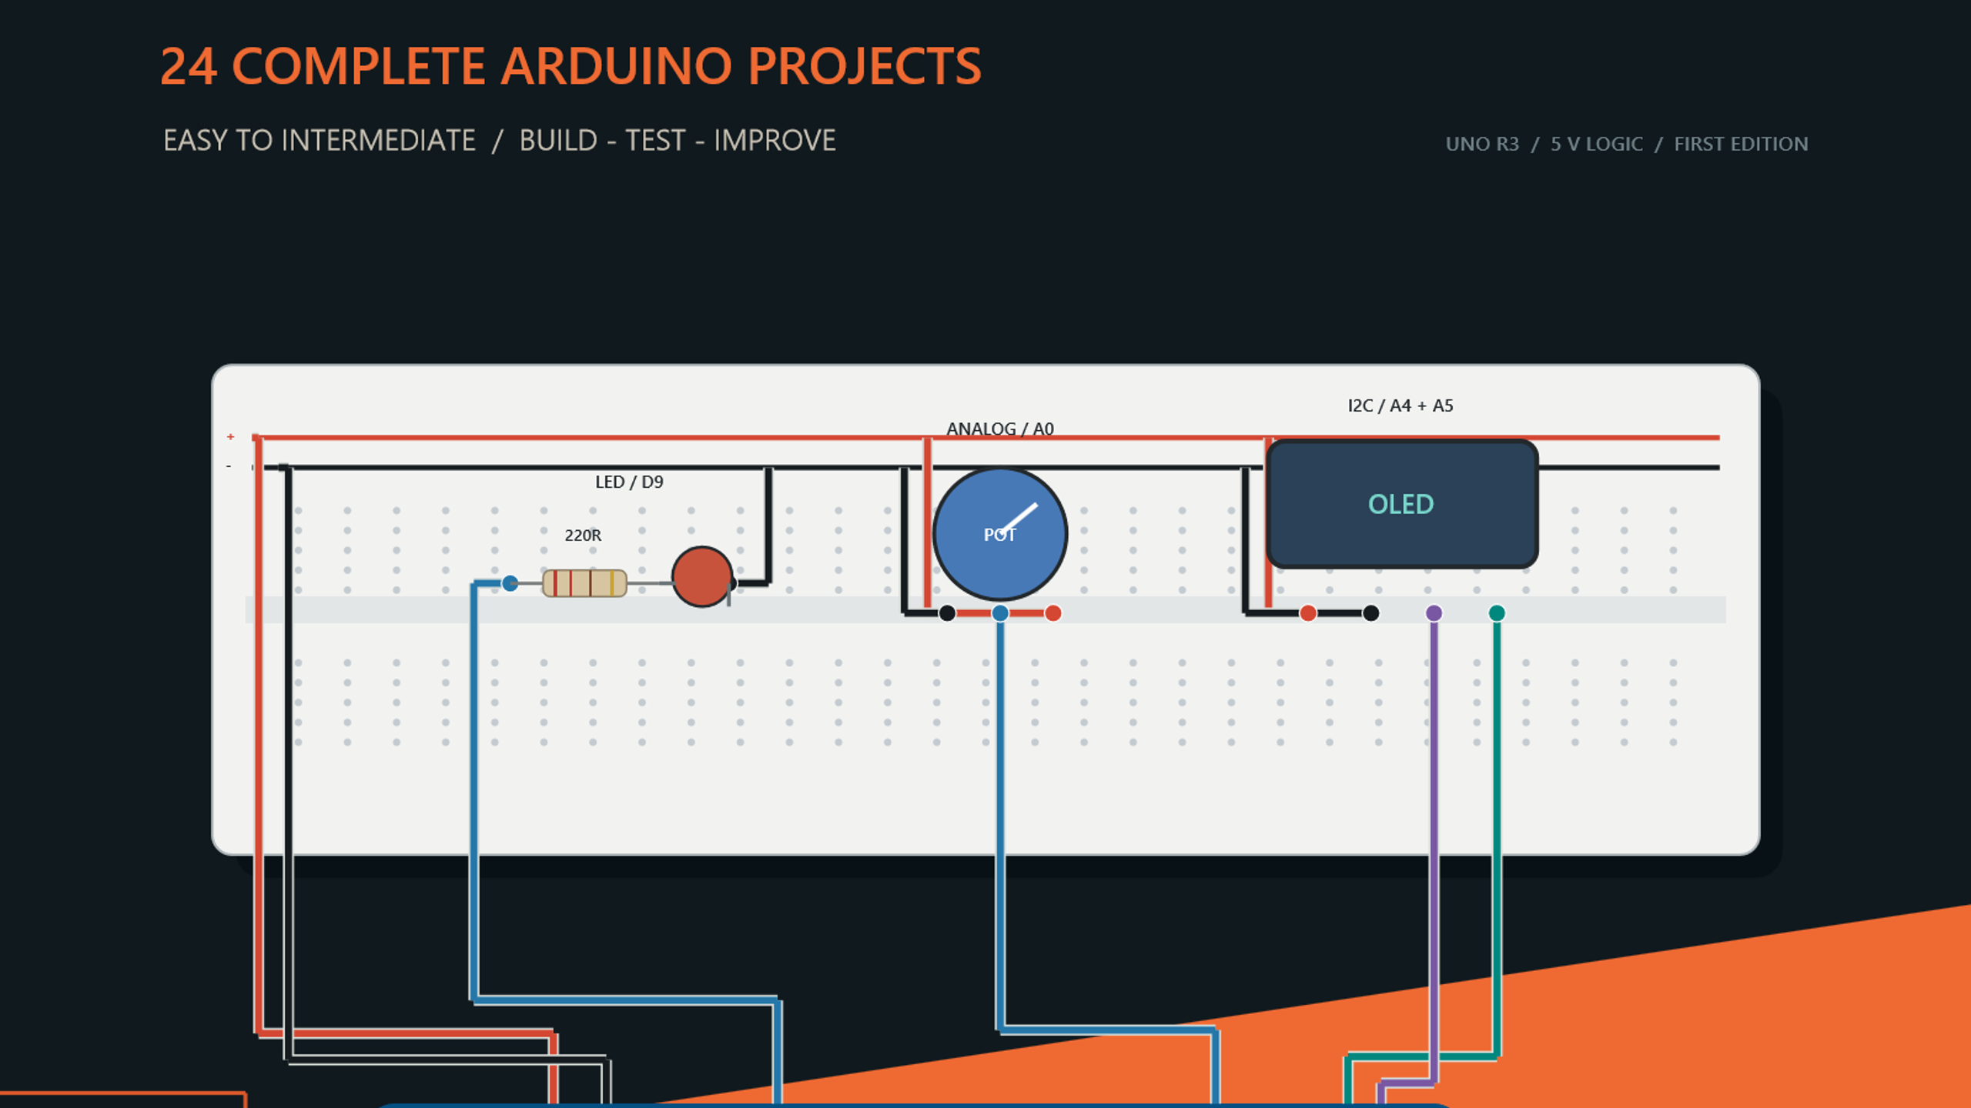Click the 'EASY TO INTERMEDIATE / BUILD - TEST - IMPROVE' subtitle
1971x1108 pixels.
pyautogui.click(x=500, y=141)
